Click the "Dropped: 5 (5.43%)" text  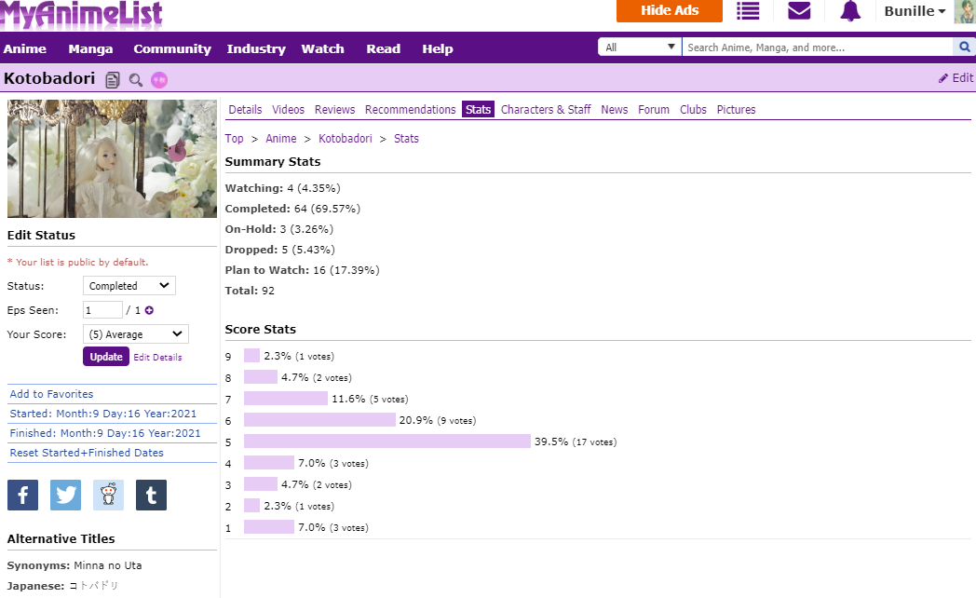tap(280, 250)
